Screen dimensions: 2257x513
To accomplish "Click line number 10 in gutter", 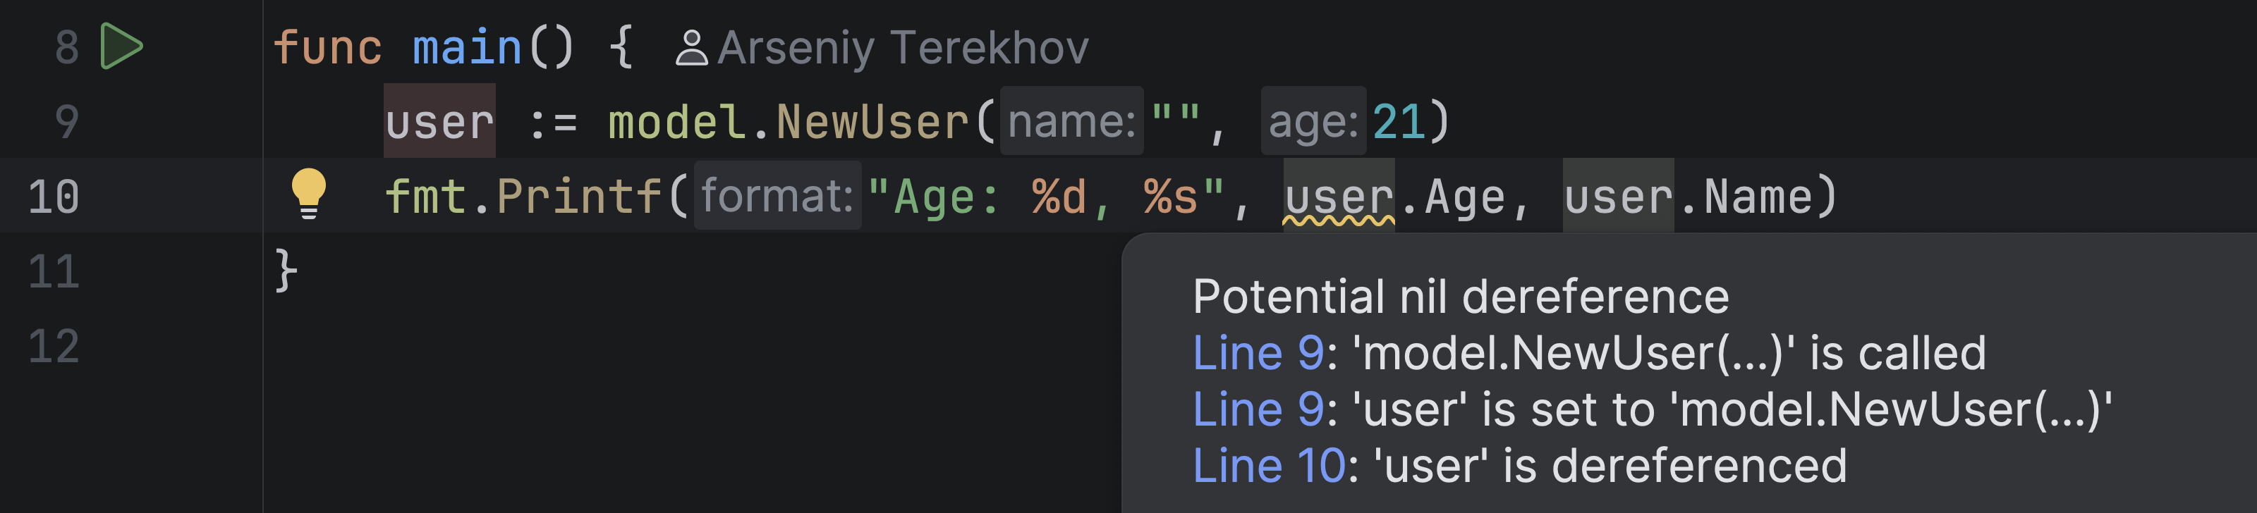I will [54, 196].
